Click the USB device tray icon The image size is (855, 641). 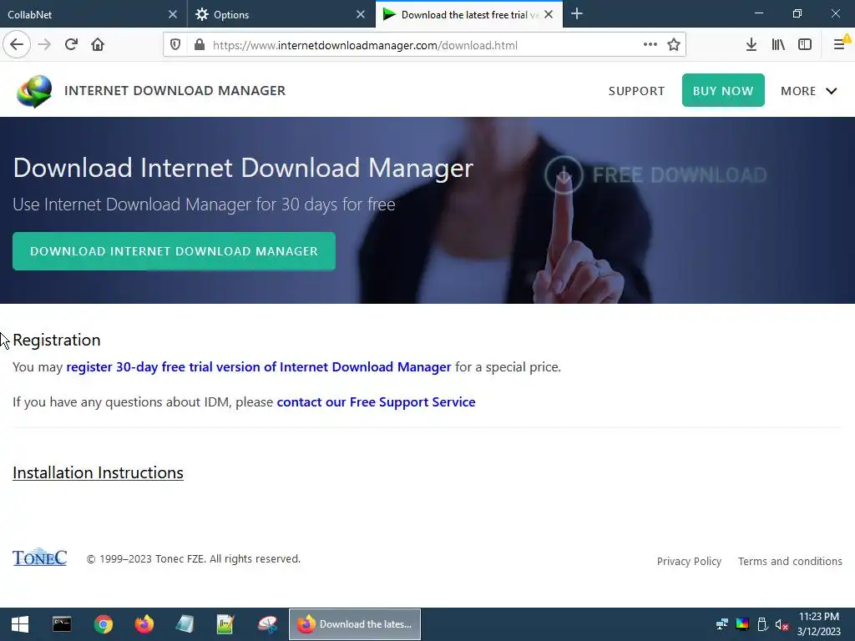(x=762, y=624)
